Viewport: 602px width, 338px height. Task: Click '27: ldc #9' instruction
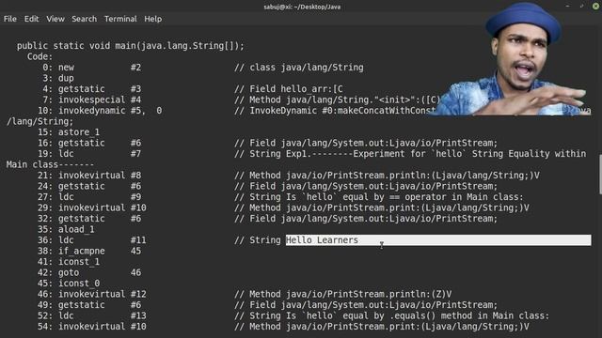(x=89, y=197)
